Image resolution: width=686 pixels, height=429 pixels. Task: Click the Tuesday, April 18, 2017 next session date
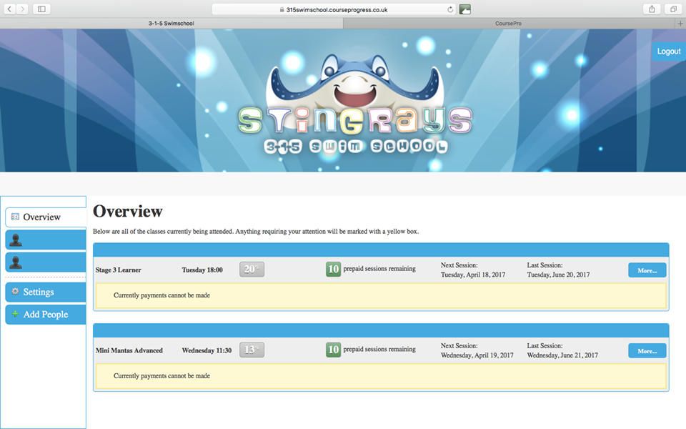click(473, 275)
